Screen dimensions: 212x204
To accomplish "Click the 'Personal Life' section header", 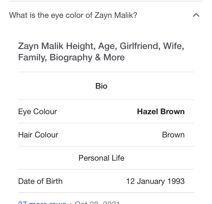I will pyautogui.click(x=101, y=158).
